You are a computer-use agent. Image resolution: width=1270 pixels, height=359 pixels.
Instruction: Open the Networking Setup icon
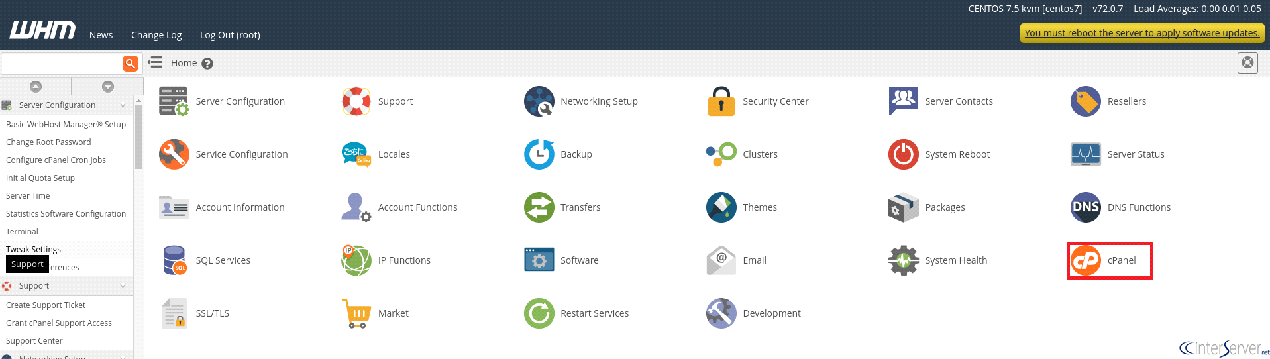pyautogui.click(x=539, y=101)
